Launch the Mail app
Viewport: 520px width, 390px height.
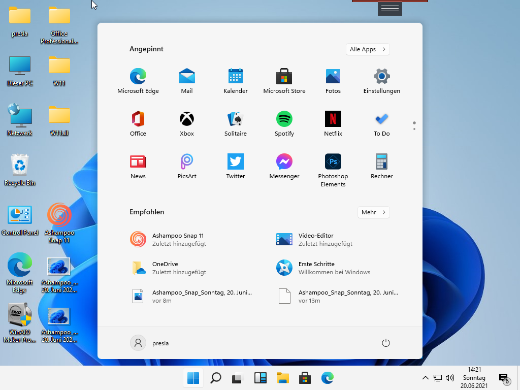coord(187,81)
